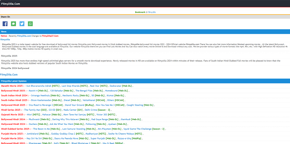Open The Bengal Files movie link
The width and height of the screenshot is (290, 144).
(84, 91)
